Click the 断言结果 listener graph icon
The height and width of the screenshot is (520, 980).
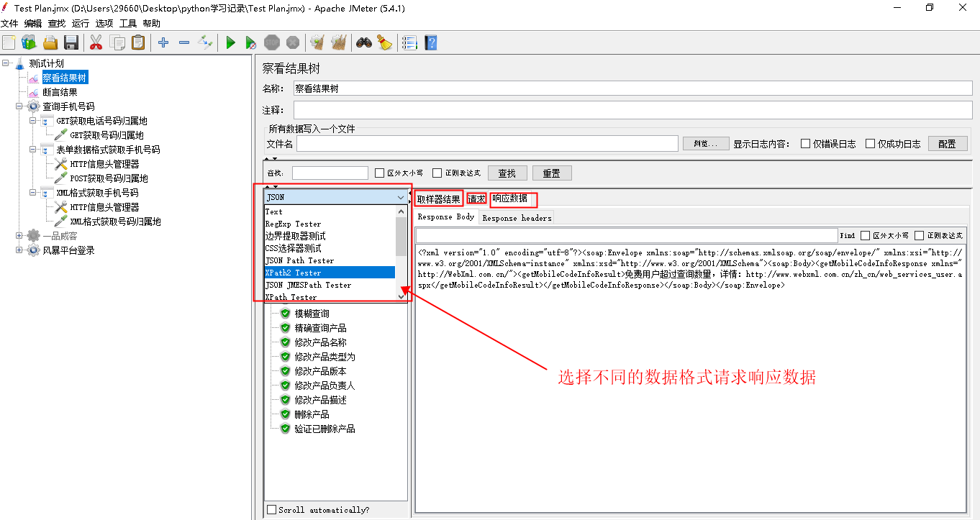click(33, 92)
